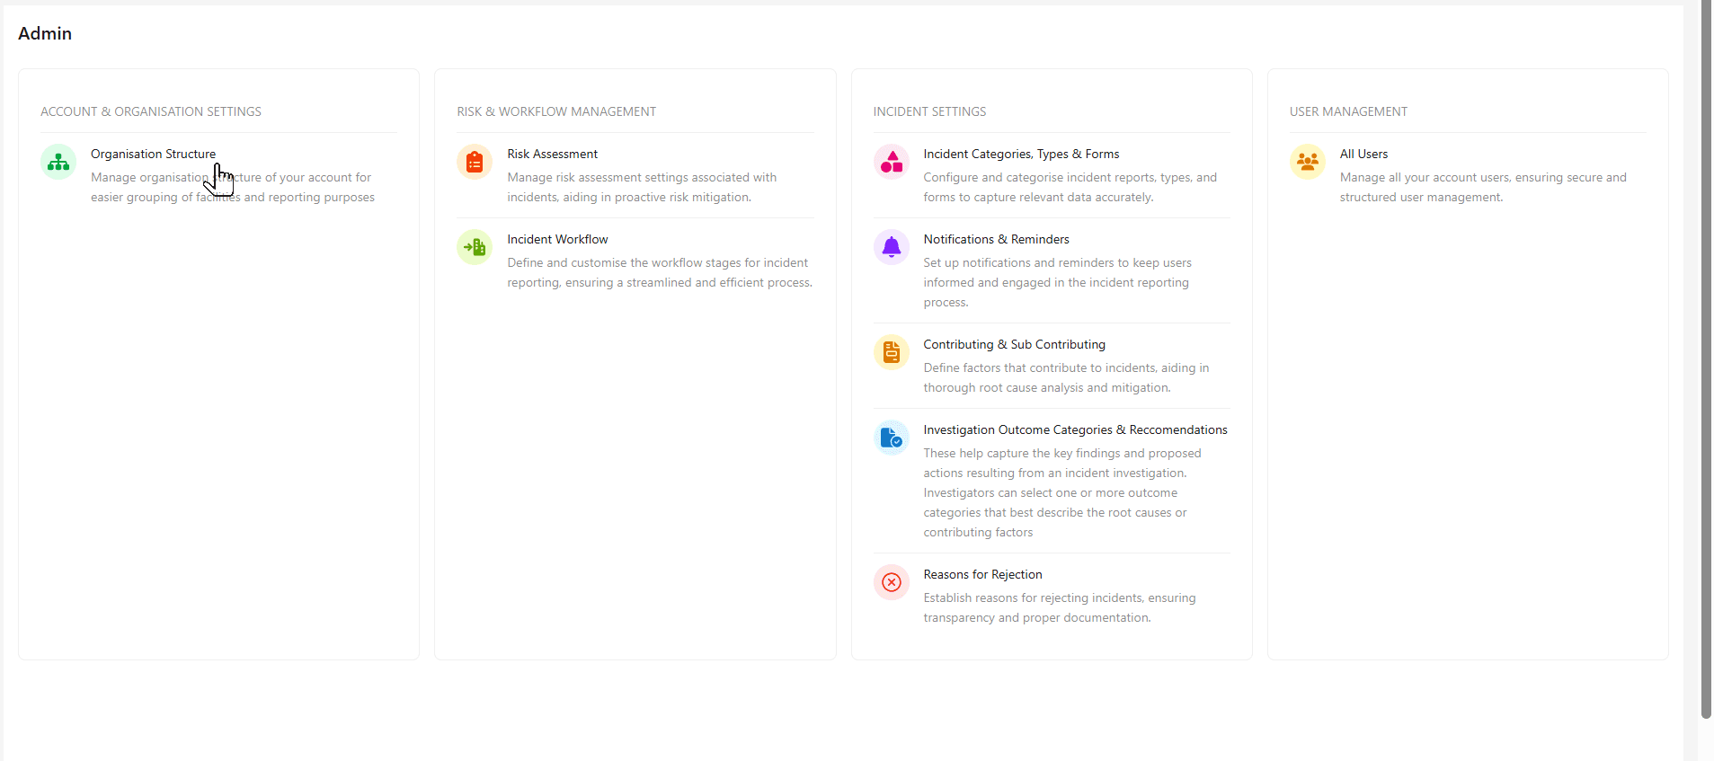Open Contributing & Sub Contributing settings

coord(1014,344)
